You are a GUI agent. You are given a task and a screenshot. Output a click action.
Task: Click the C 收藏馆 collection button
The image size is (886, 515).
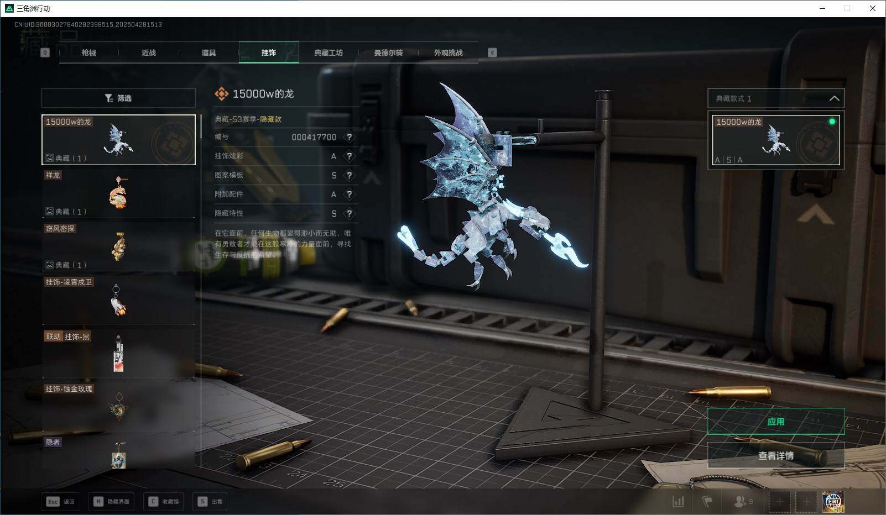164,501
